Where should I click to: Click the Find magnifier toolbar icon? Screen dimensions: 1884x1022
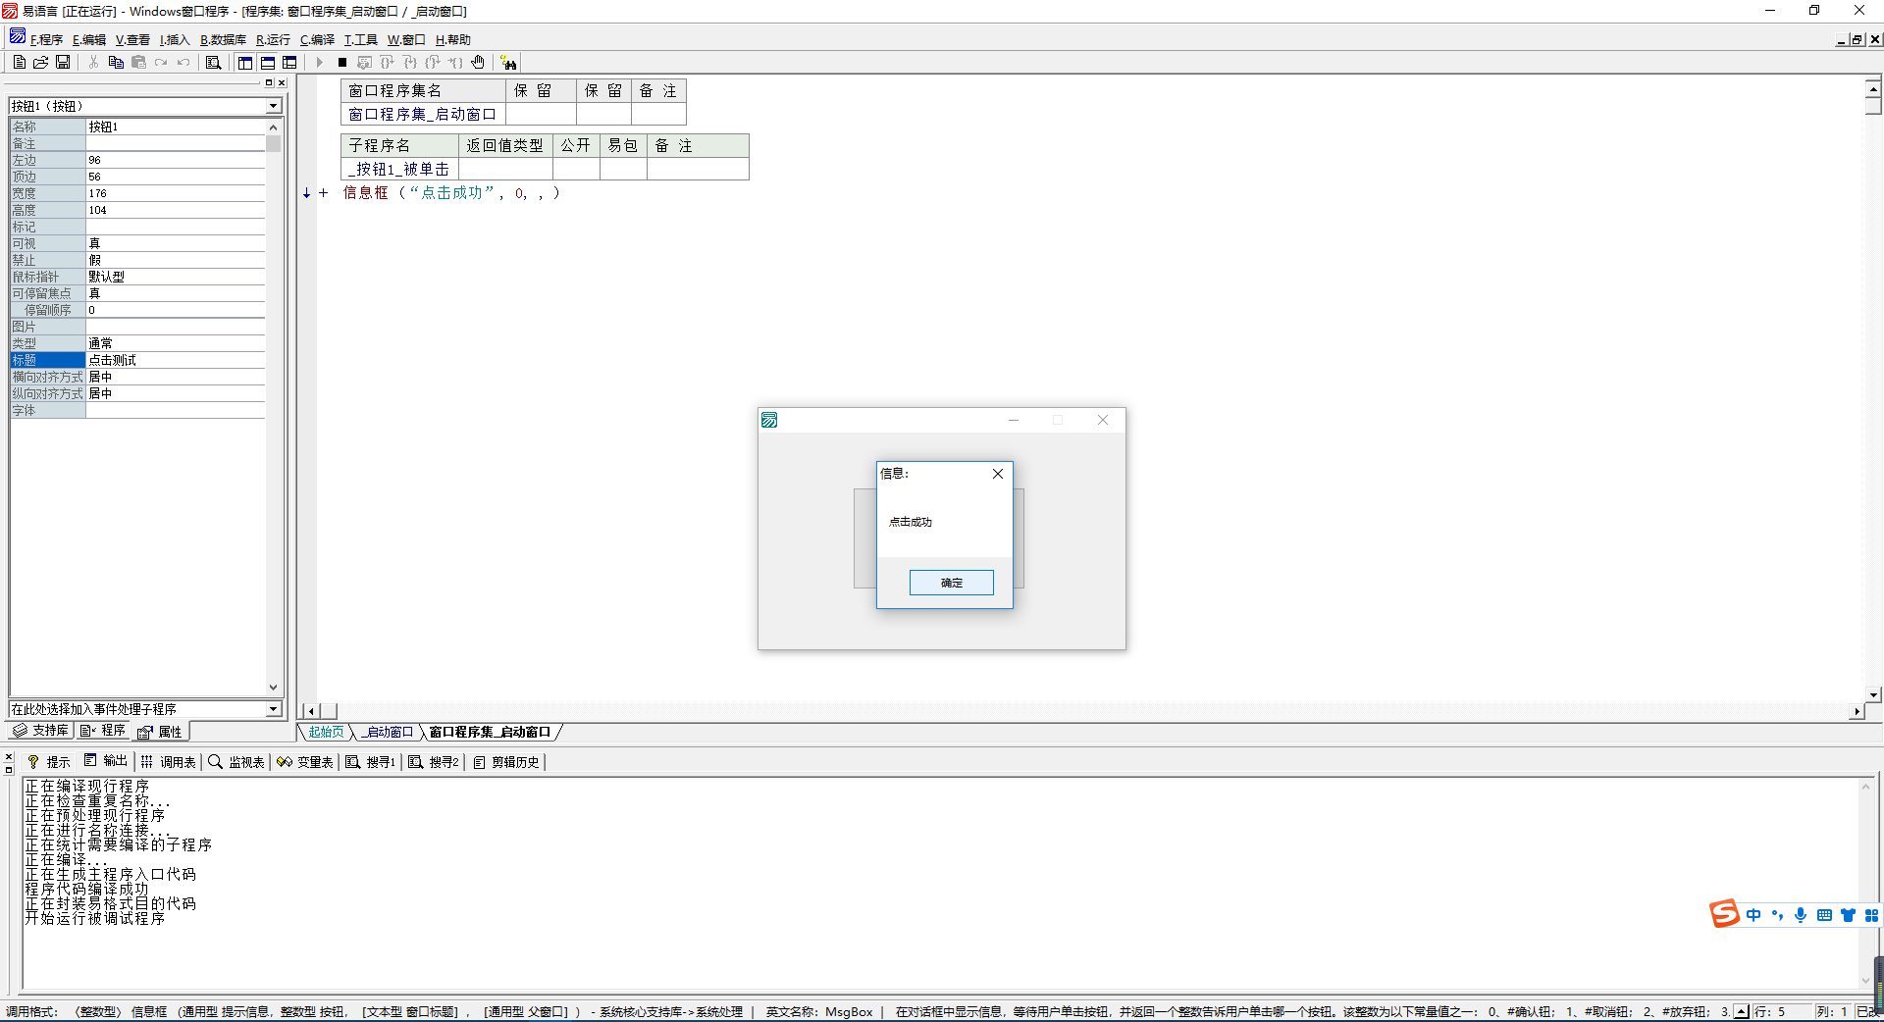(x=213, y=62)
